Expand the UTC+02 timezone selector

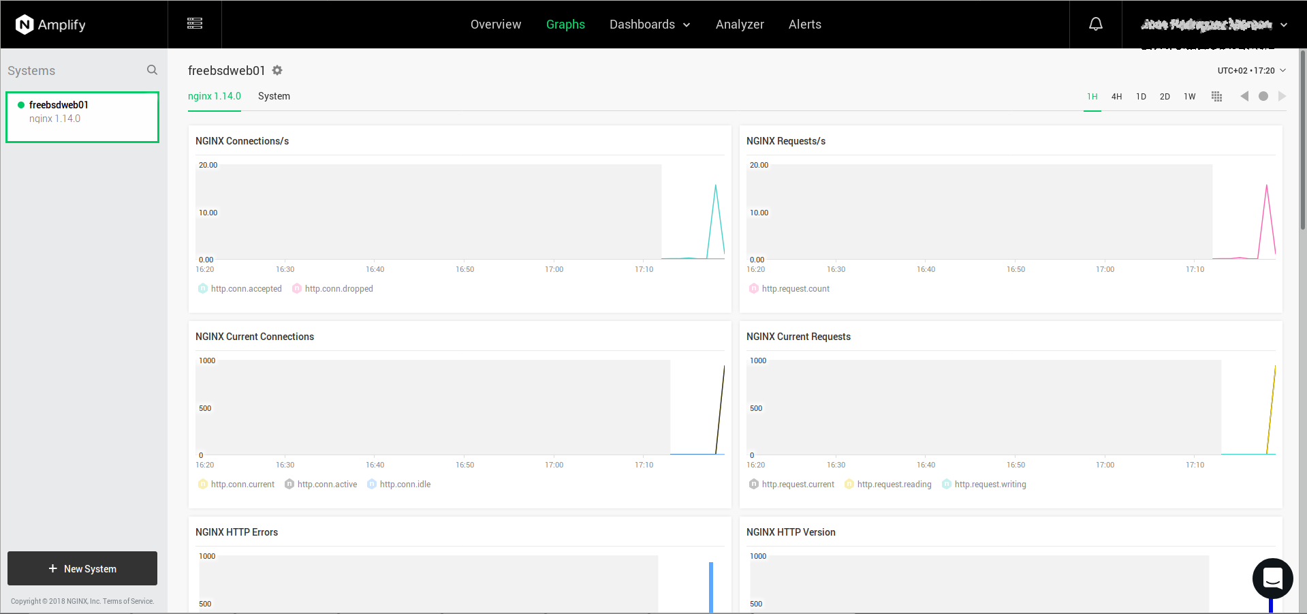[1251, 71]
